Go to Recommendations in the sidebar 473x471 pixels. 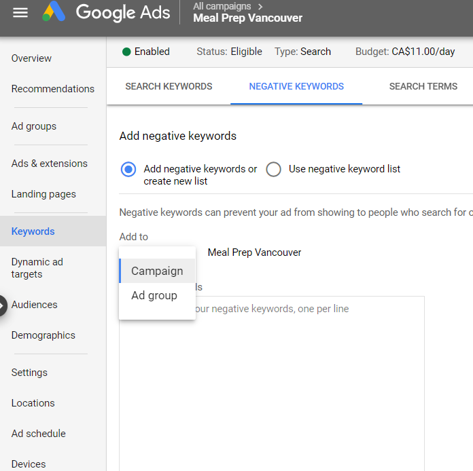53,89
